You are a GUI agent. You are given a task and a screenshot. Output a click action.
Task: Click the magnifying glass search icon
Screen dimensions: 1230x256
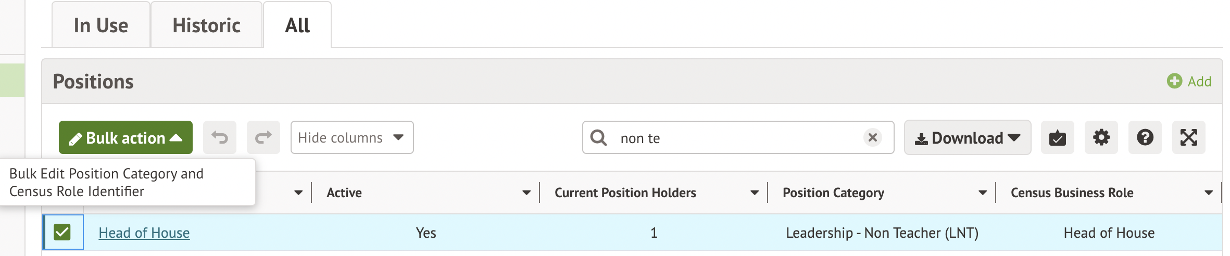(x=598, y=137)
